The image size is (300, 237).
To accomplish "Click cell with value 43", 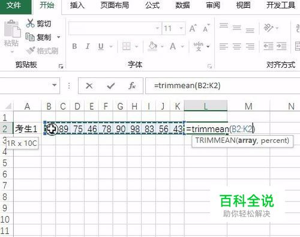I will (178, 129).
